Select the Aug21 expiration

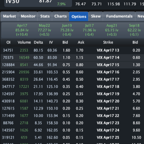(112, 30)
